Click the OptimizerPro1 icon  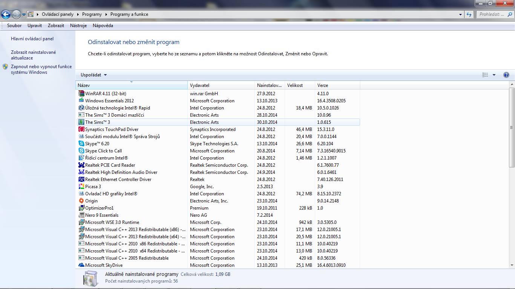pyautogui.click(x=81, y=208)
